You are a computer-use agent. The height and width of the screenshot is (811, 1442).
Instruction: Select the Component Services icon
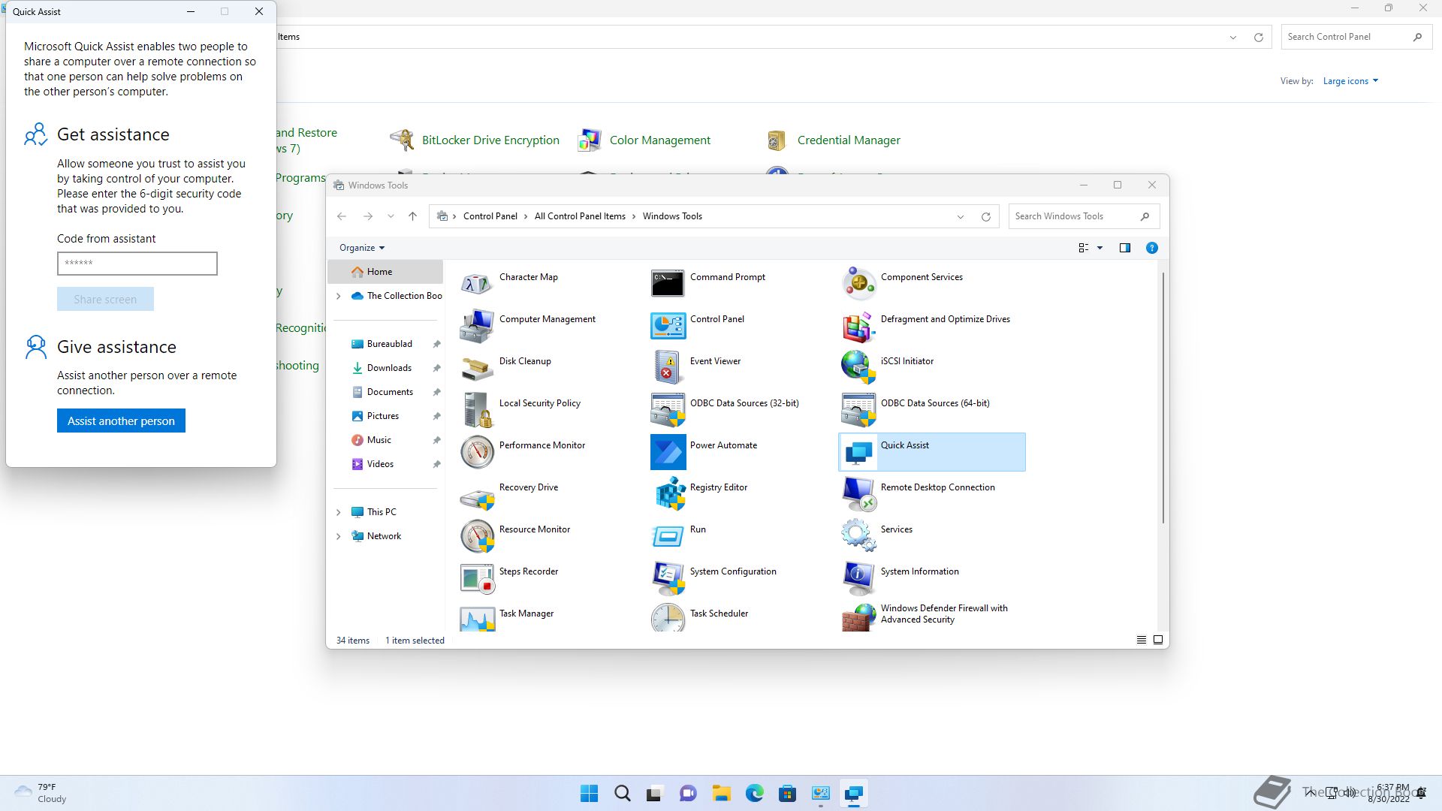tap(858, 284)
